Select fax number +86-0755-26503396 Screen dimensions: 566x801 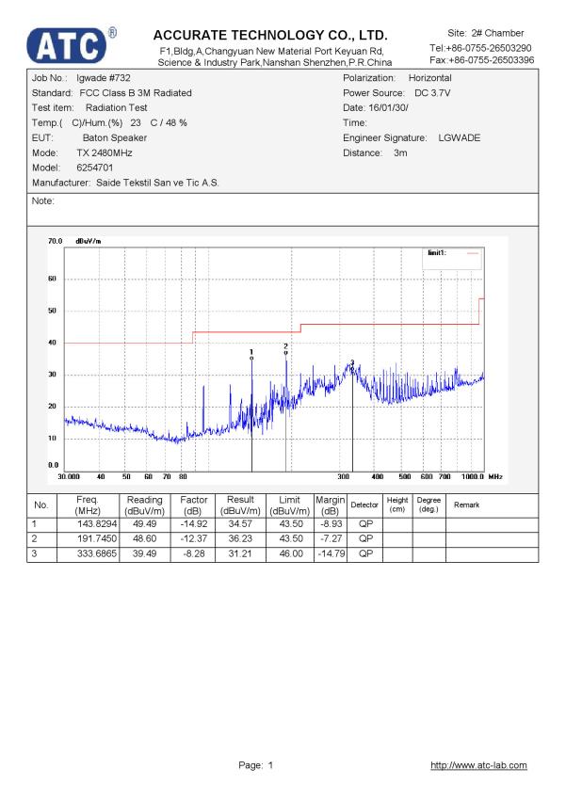coord(492,59)
